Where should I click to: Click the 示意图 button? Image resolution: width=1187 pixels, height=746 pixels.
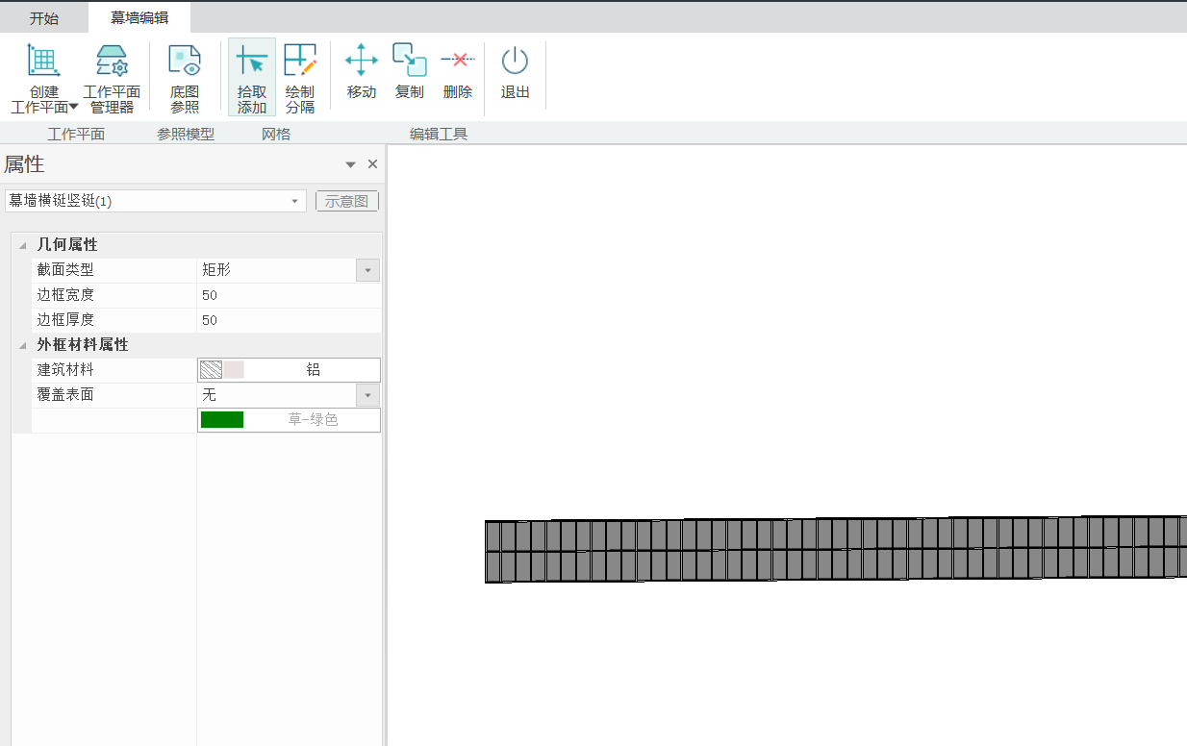click(347, 201)
